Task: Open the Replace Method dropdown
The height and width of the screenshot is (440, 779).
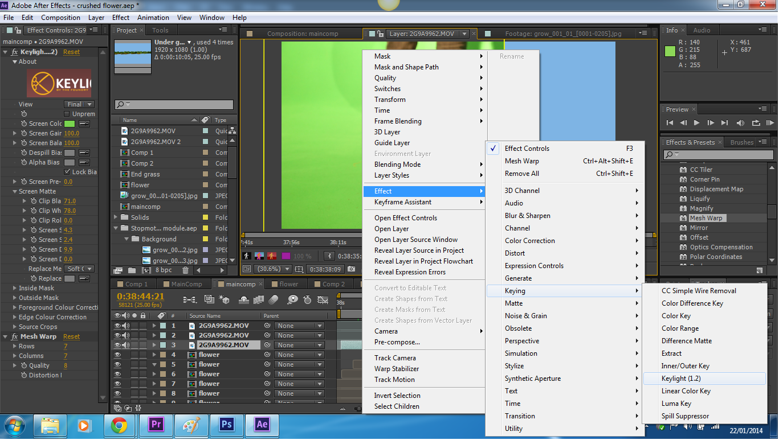Action: point(79,269)
